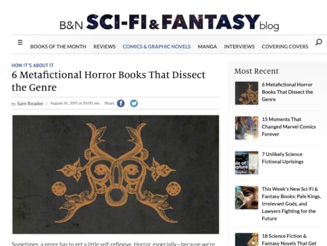Open 15 Moments That Changed Marvel Comics

[x=289, y=127]
